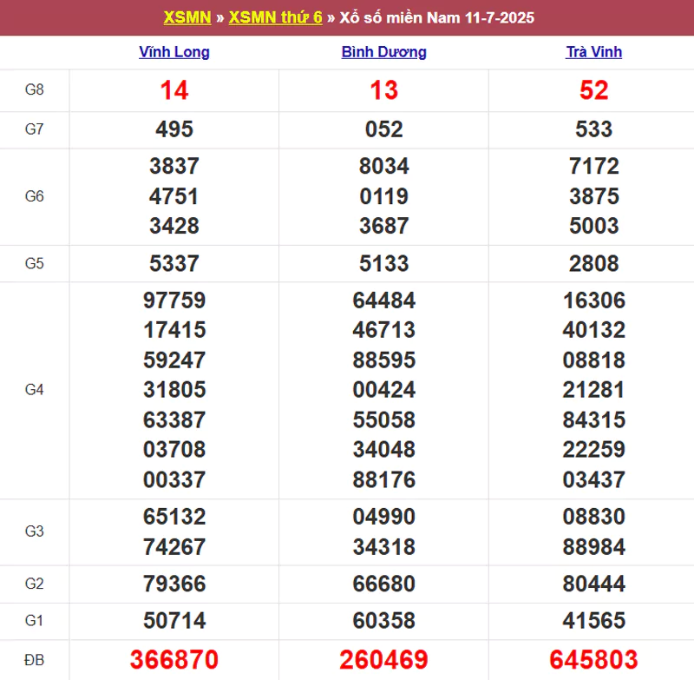
Task: Open the Vĩnh Long province link
Action: pos(174,52)
